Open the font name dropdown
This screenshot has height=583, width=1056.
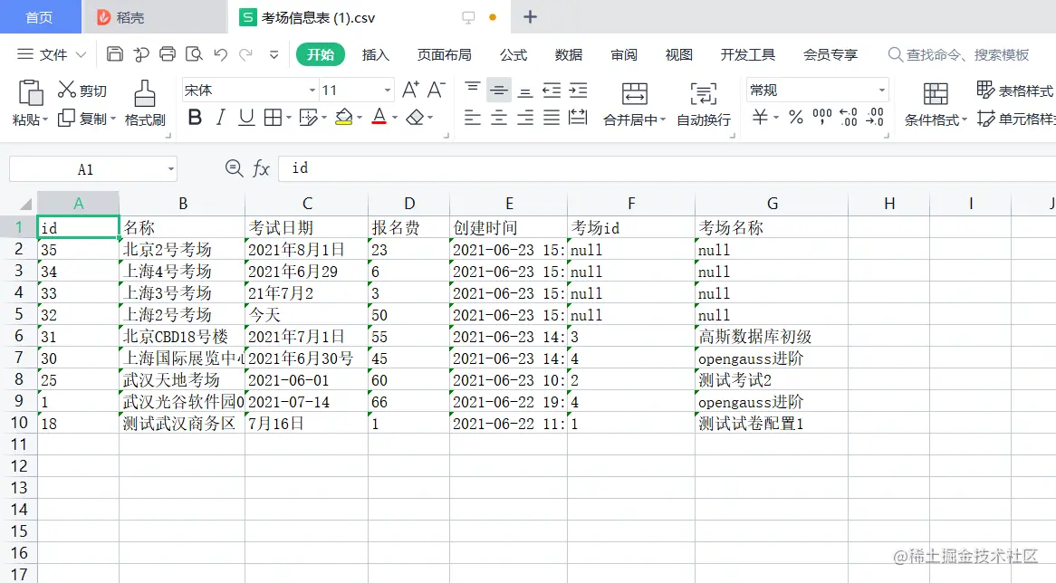tap(312, 91)
